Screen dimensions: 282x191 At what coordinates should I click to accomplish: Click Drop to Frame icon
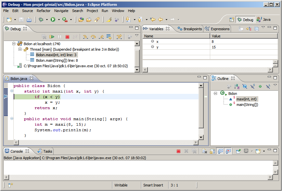(x=109, y=37)
